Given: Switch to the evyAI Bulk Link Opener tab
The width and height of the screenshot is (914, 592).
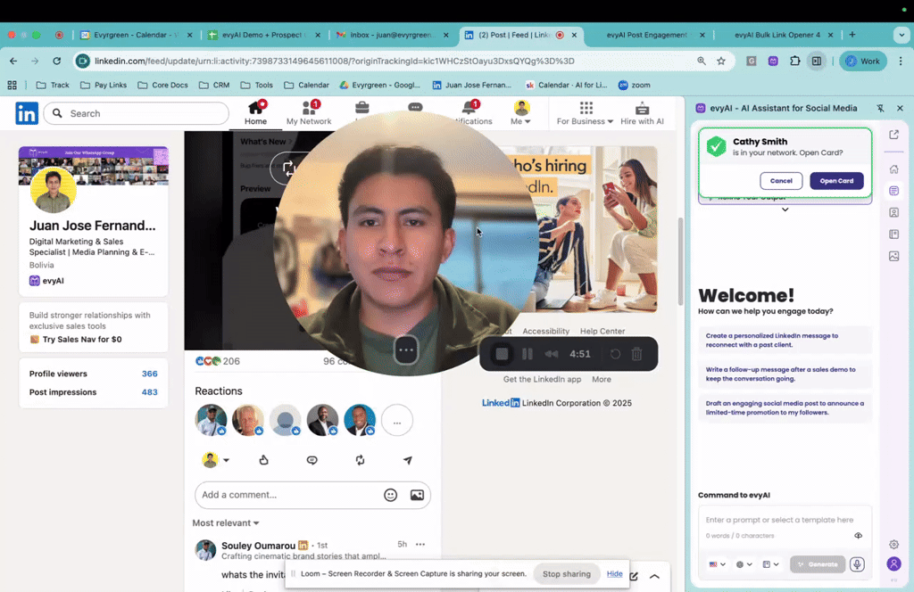Looking at the screenshot, I should tap(778, 36).
